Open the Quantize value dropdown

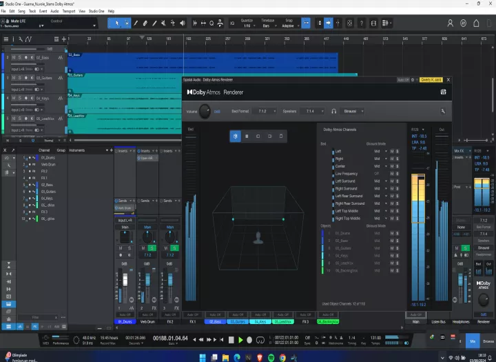pyautogui.click(x=247, y=26)
